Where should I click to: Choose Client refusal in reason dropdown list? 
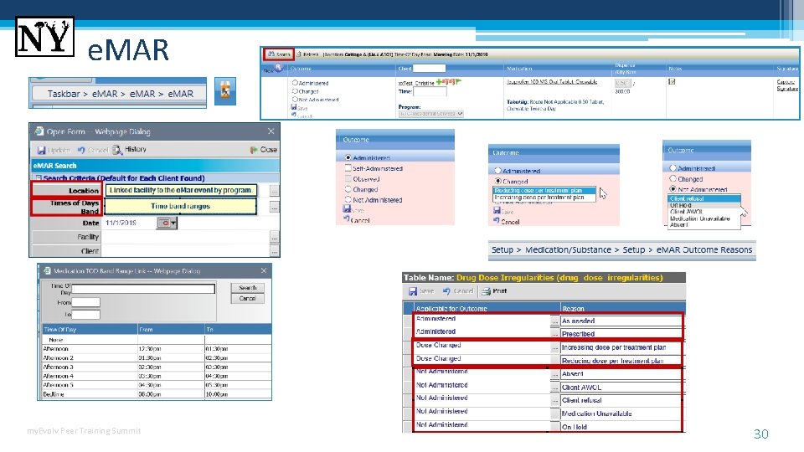[x=704, y=199]
